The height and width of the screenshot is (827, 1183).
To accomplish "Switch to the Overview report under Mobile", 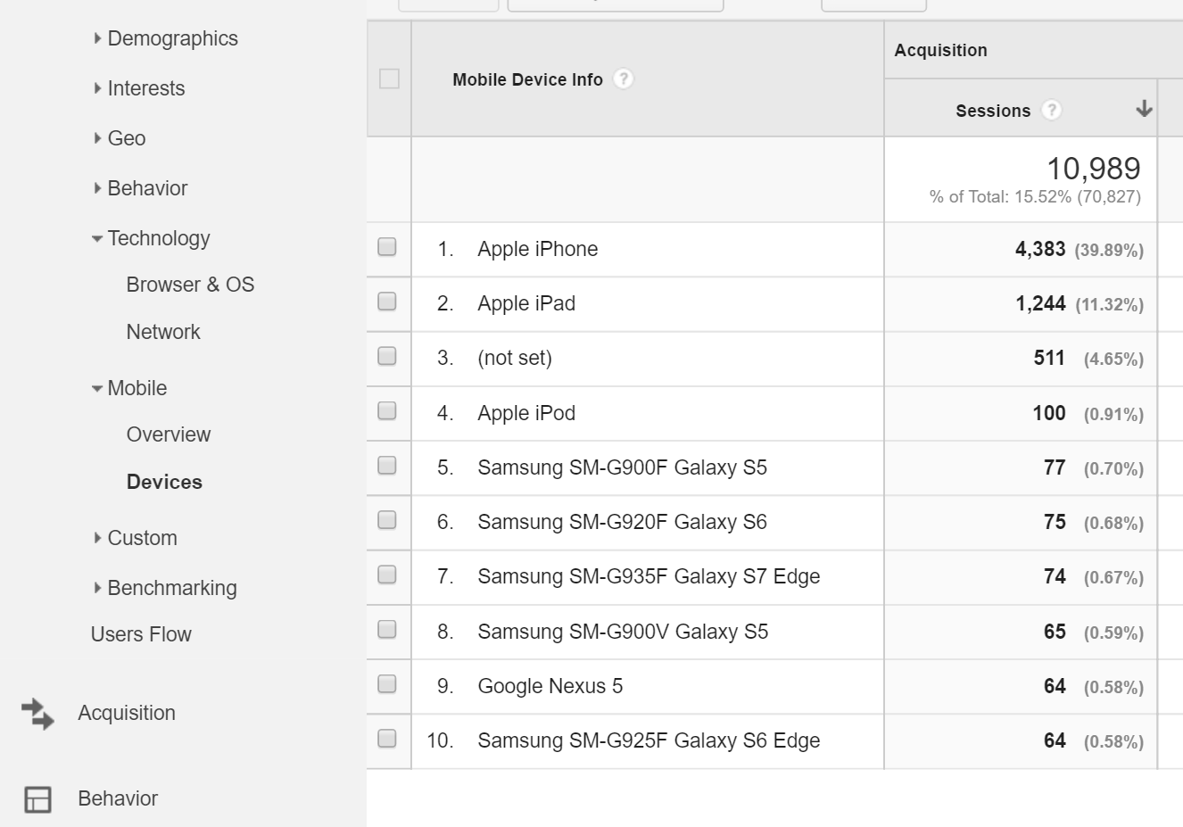I will [169, 434].
